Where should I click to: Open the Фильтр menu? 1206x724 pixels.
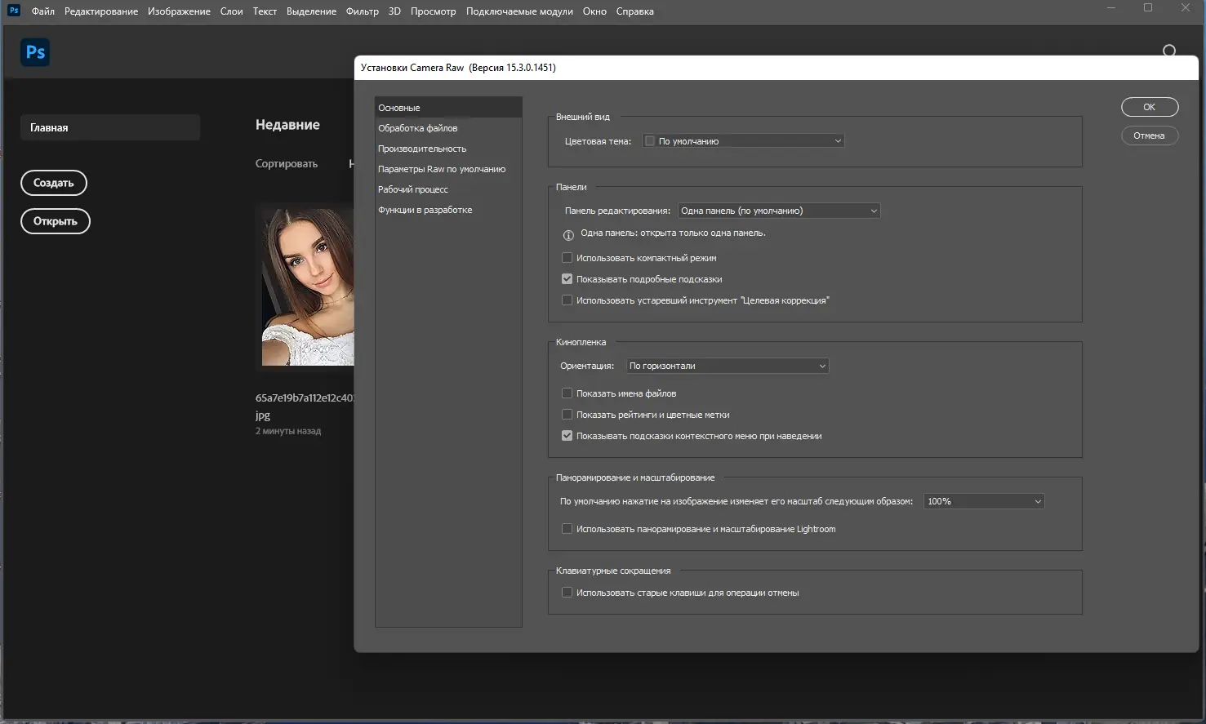click(363, 11)
